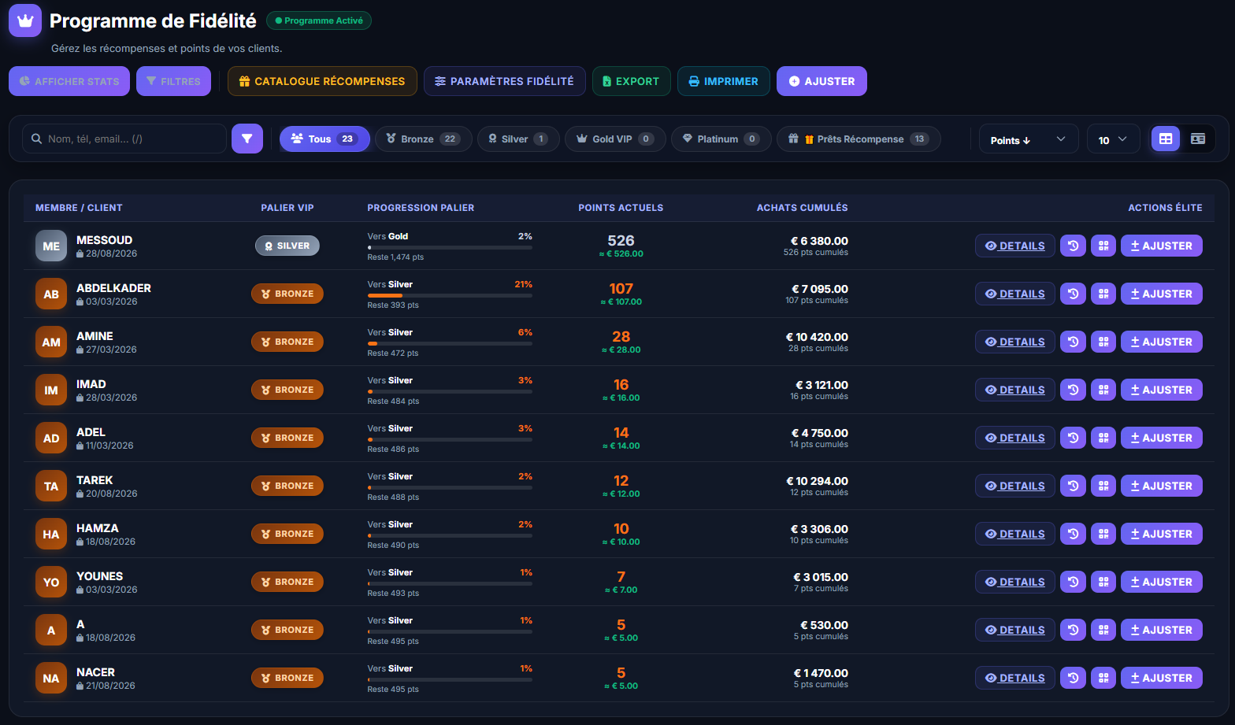1235x725 pixels.
Task: Click SILVER tier badge of MESSOUD
Action: coord(287,246)
